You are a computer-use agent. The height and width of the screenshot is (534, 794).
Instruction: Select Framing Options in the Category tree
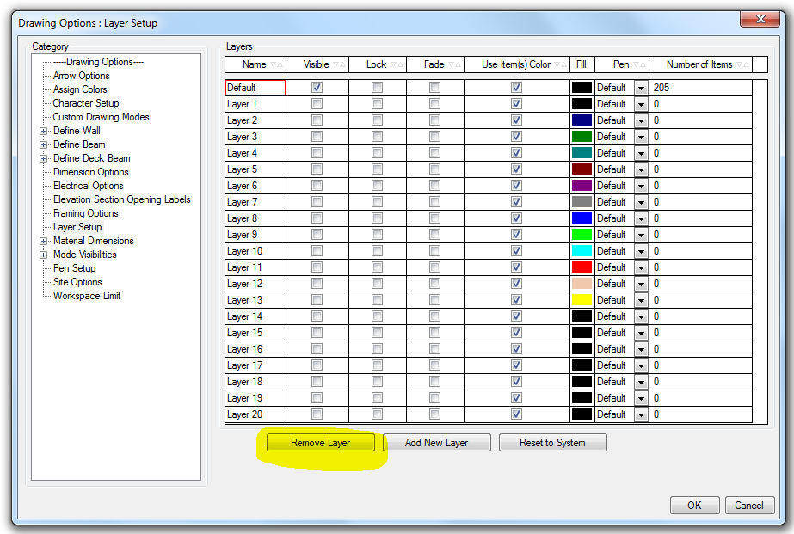86,213
